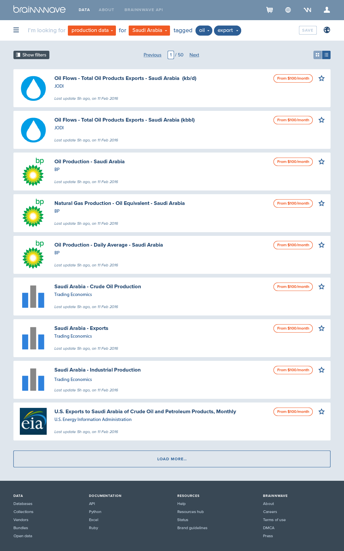Open Oil Flows Total Oil Products Exports (kbbl) title
Viewport: 344px width, 551px height.
point(125,120)
